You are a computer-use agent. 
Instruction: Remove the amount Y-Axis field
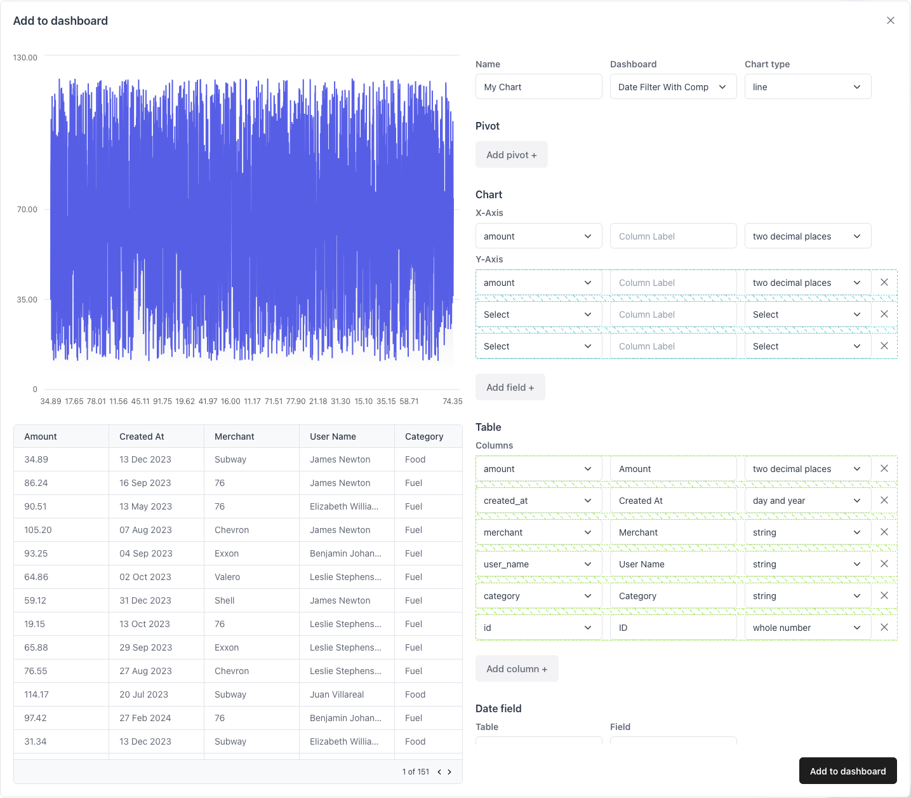click(x=884, y=282)
